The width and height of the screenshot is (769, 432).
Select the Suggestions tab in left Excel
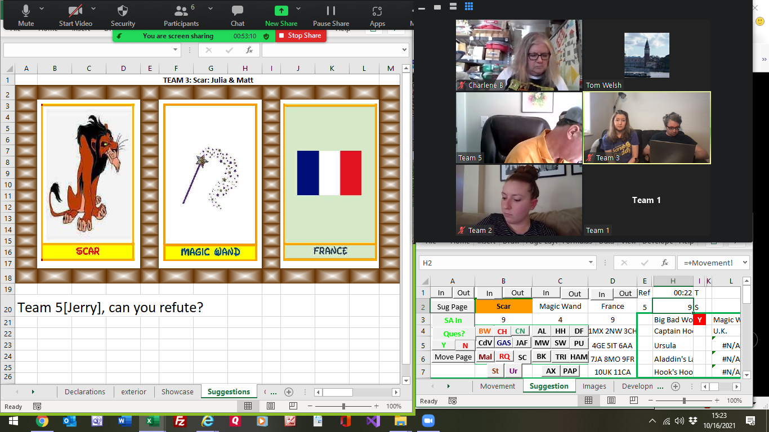(229, 392)
